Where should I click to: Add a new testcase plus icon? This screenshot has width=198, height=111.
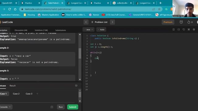point(37,94)
